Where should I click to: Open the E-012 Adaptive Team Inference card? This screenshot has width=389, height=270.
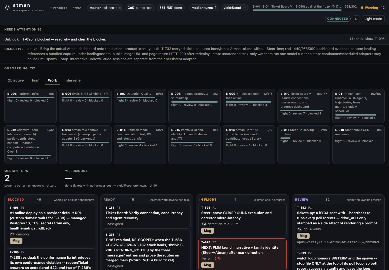31,145
